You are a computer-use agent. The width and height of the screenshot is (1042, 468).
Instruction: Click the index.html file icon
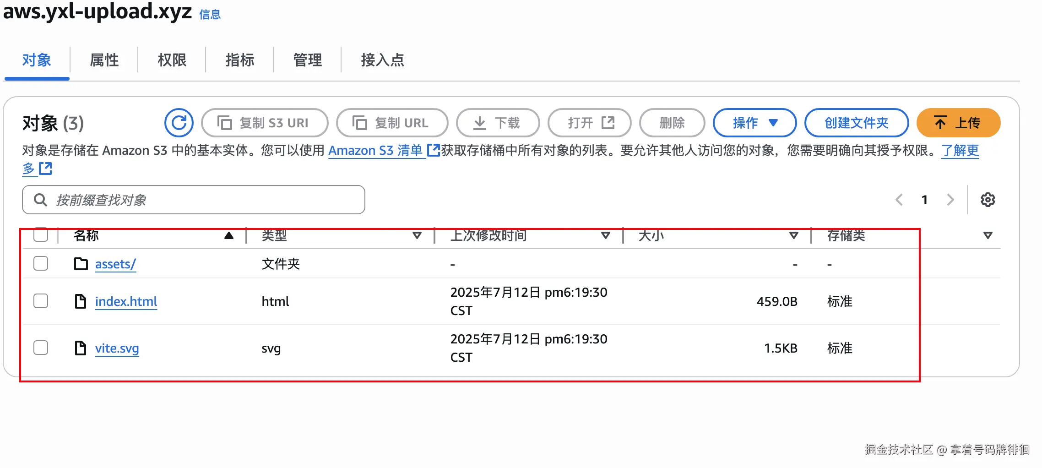[x=81, y=301]
